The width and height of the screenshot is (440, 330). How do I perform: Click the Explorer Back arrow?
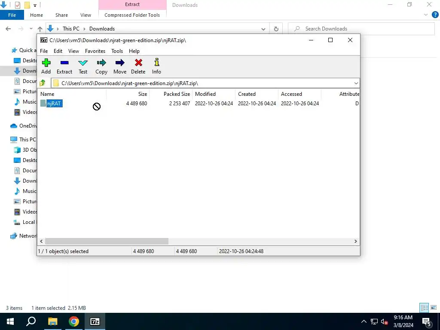[x=9, y=29]
